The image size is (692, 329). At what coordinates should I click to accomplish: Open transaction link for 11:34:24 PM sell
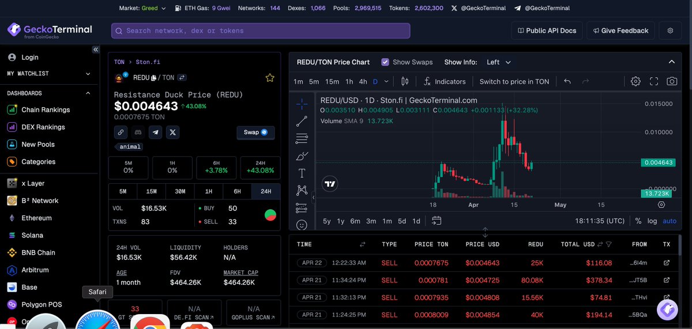tap(667, 281)
